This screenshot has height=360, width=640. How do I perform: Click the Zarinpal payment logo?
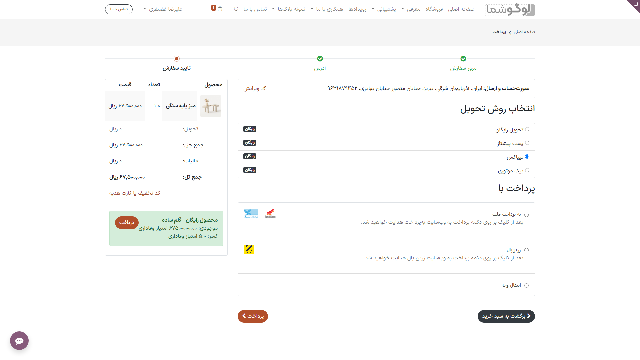coord(249,249)
